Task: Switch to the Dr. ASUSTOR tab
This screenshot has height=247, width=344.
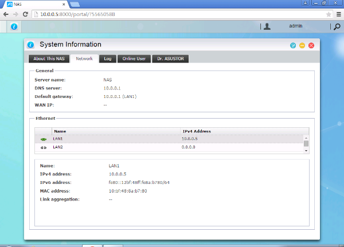Action: coord(170,59)
